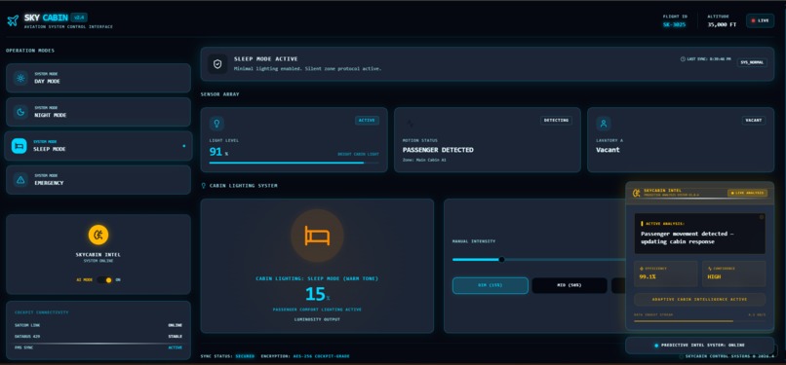Click the Light Level progress bar
The height and width of the screenshot is (365, 786).
pos(295,163)
